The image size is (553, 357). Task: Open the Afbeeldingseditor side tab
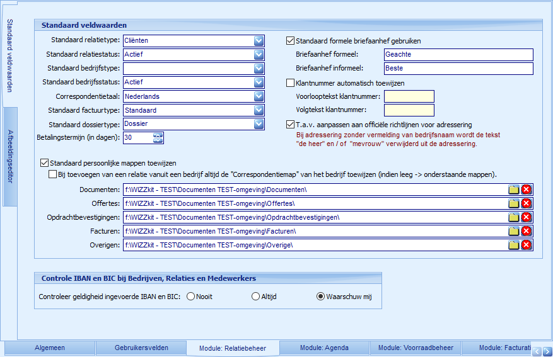coord(9,157)
